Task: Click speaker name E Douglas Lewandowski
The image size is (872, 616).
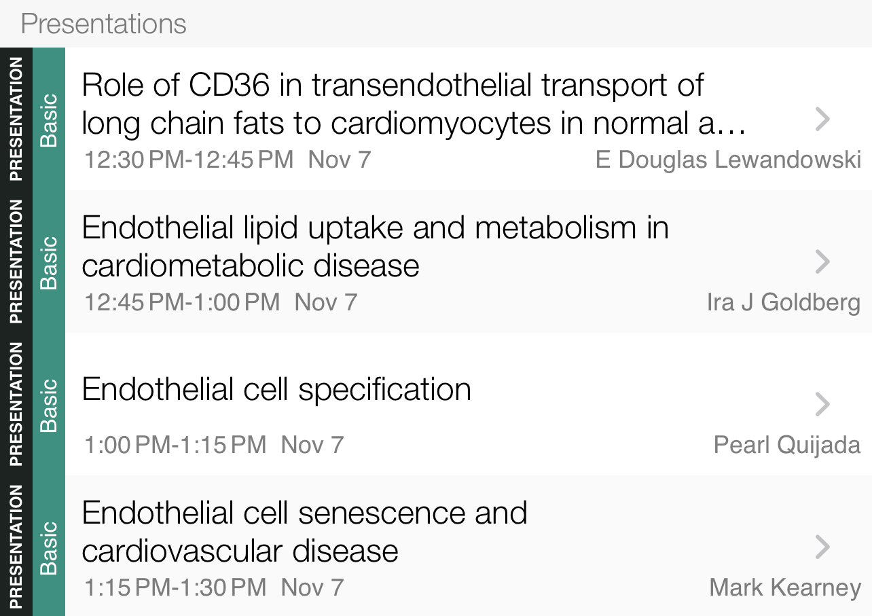Action: (x=728, y=160)
